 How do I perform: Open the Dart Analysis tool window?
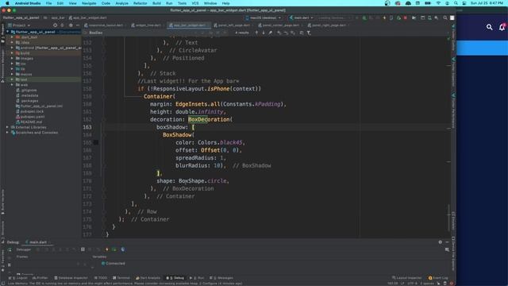pos(148,278)
